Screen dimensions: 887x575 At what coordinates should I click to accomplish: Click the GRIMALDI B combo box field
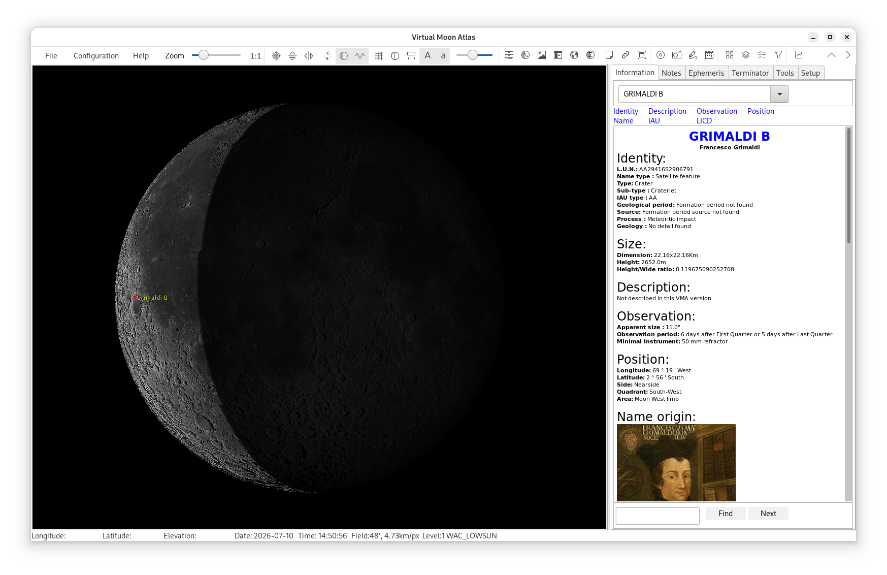click(694, 94)
